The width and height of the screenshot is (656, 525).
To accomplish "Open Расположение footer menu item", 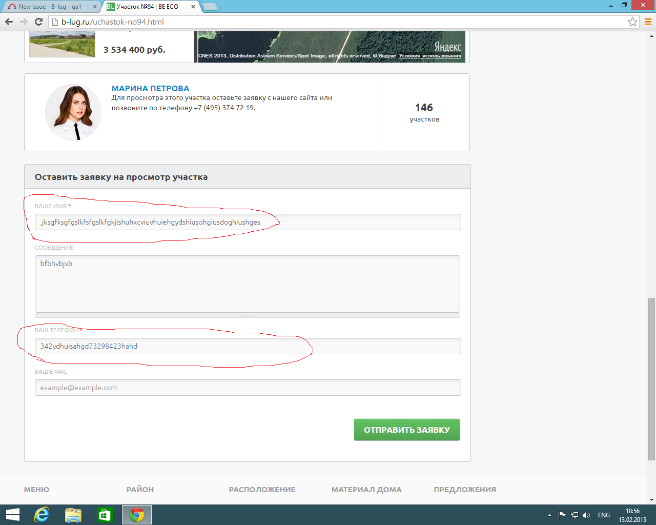I will click(x=262, y=490).
